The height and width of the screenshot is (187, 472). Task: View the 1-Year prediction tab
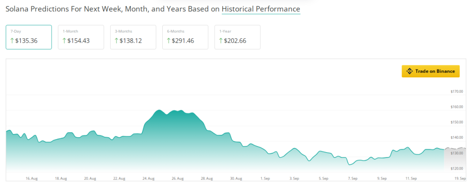[x=237, y=37]
